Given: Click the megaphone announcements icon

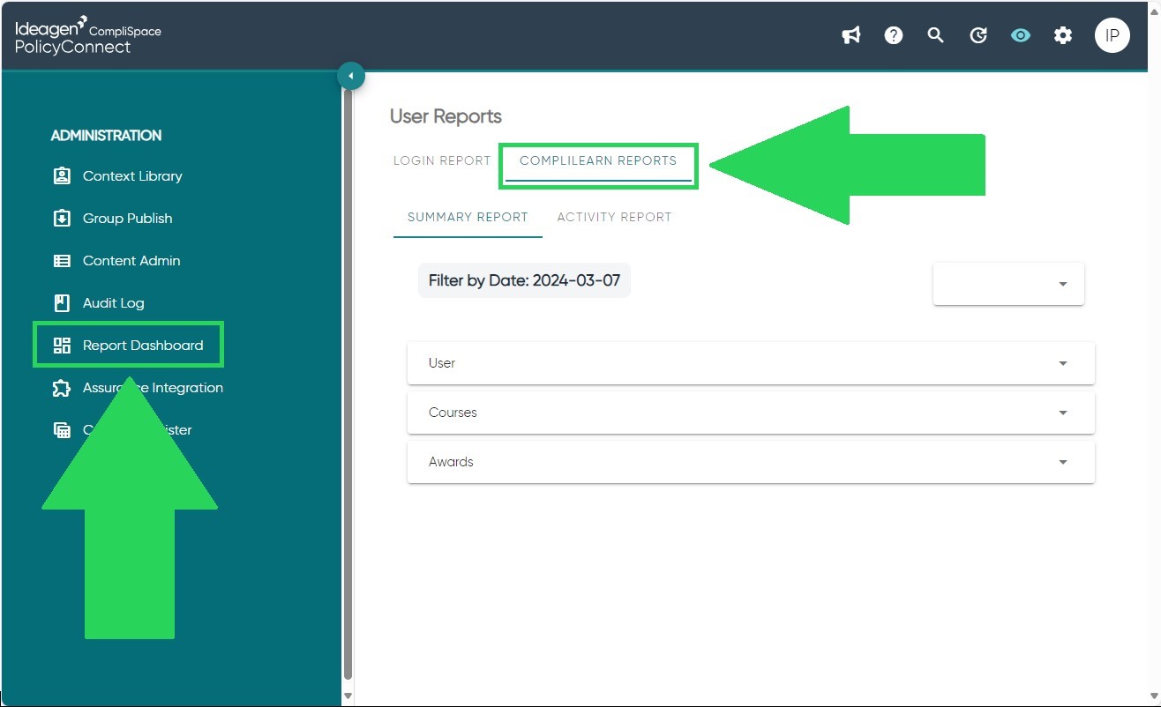Looking at the screenshot, I should [851, 35].
